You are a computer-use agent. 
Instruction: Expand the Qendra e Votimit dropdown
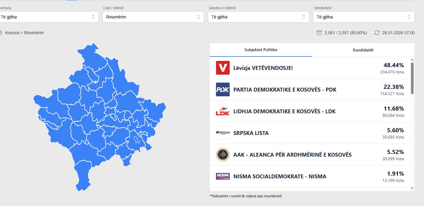pos(258,17)
